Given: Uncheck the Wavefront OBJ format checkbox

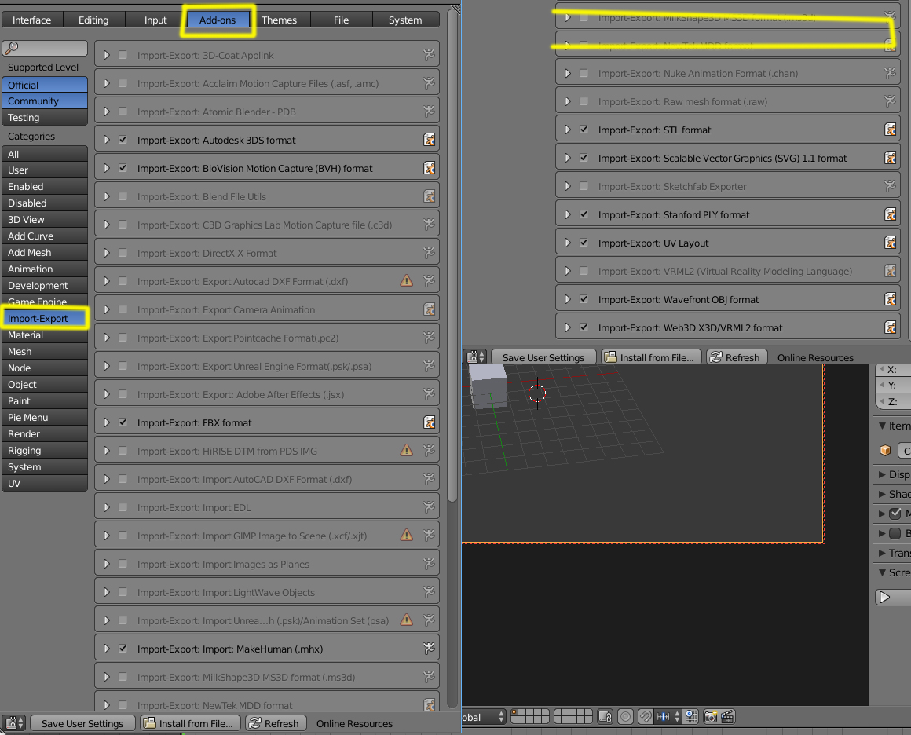Looking at the screenshot, I should (x=584, y=300).
